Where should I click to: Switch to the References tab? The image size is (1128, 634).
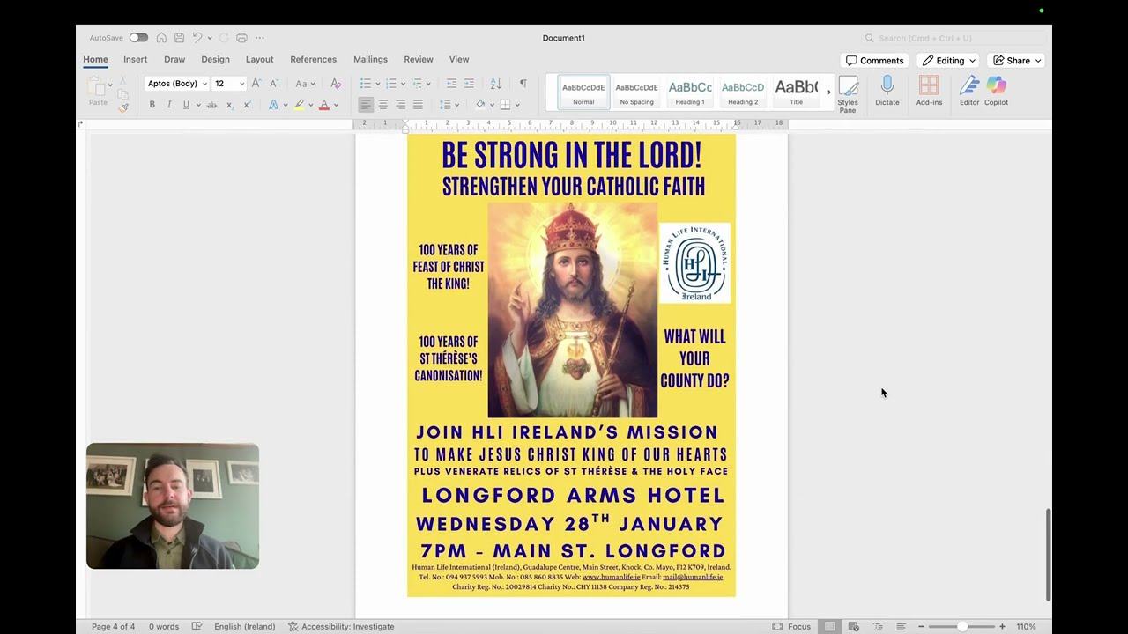[x=313, y=60]
